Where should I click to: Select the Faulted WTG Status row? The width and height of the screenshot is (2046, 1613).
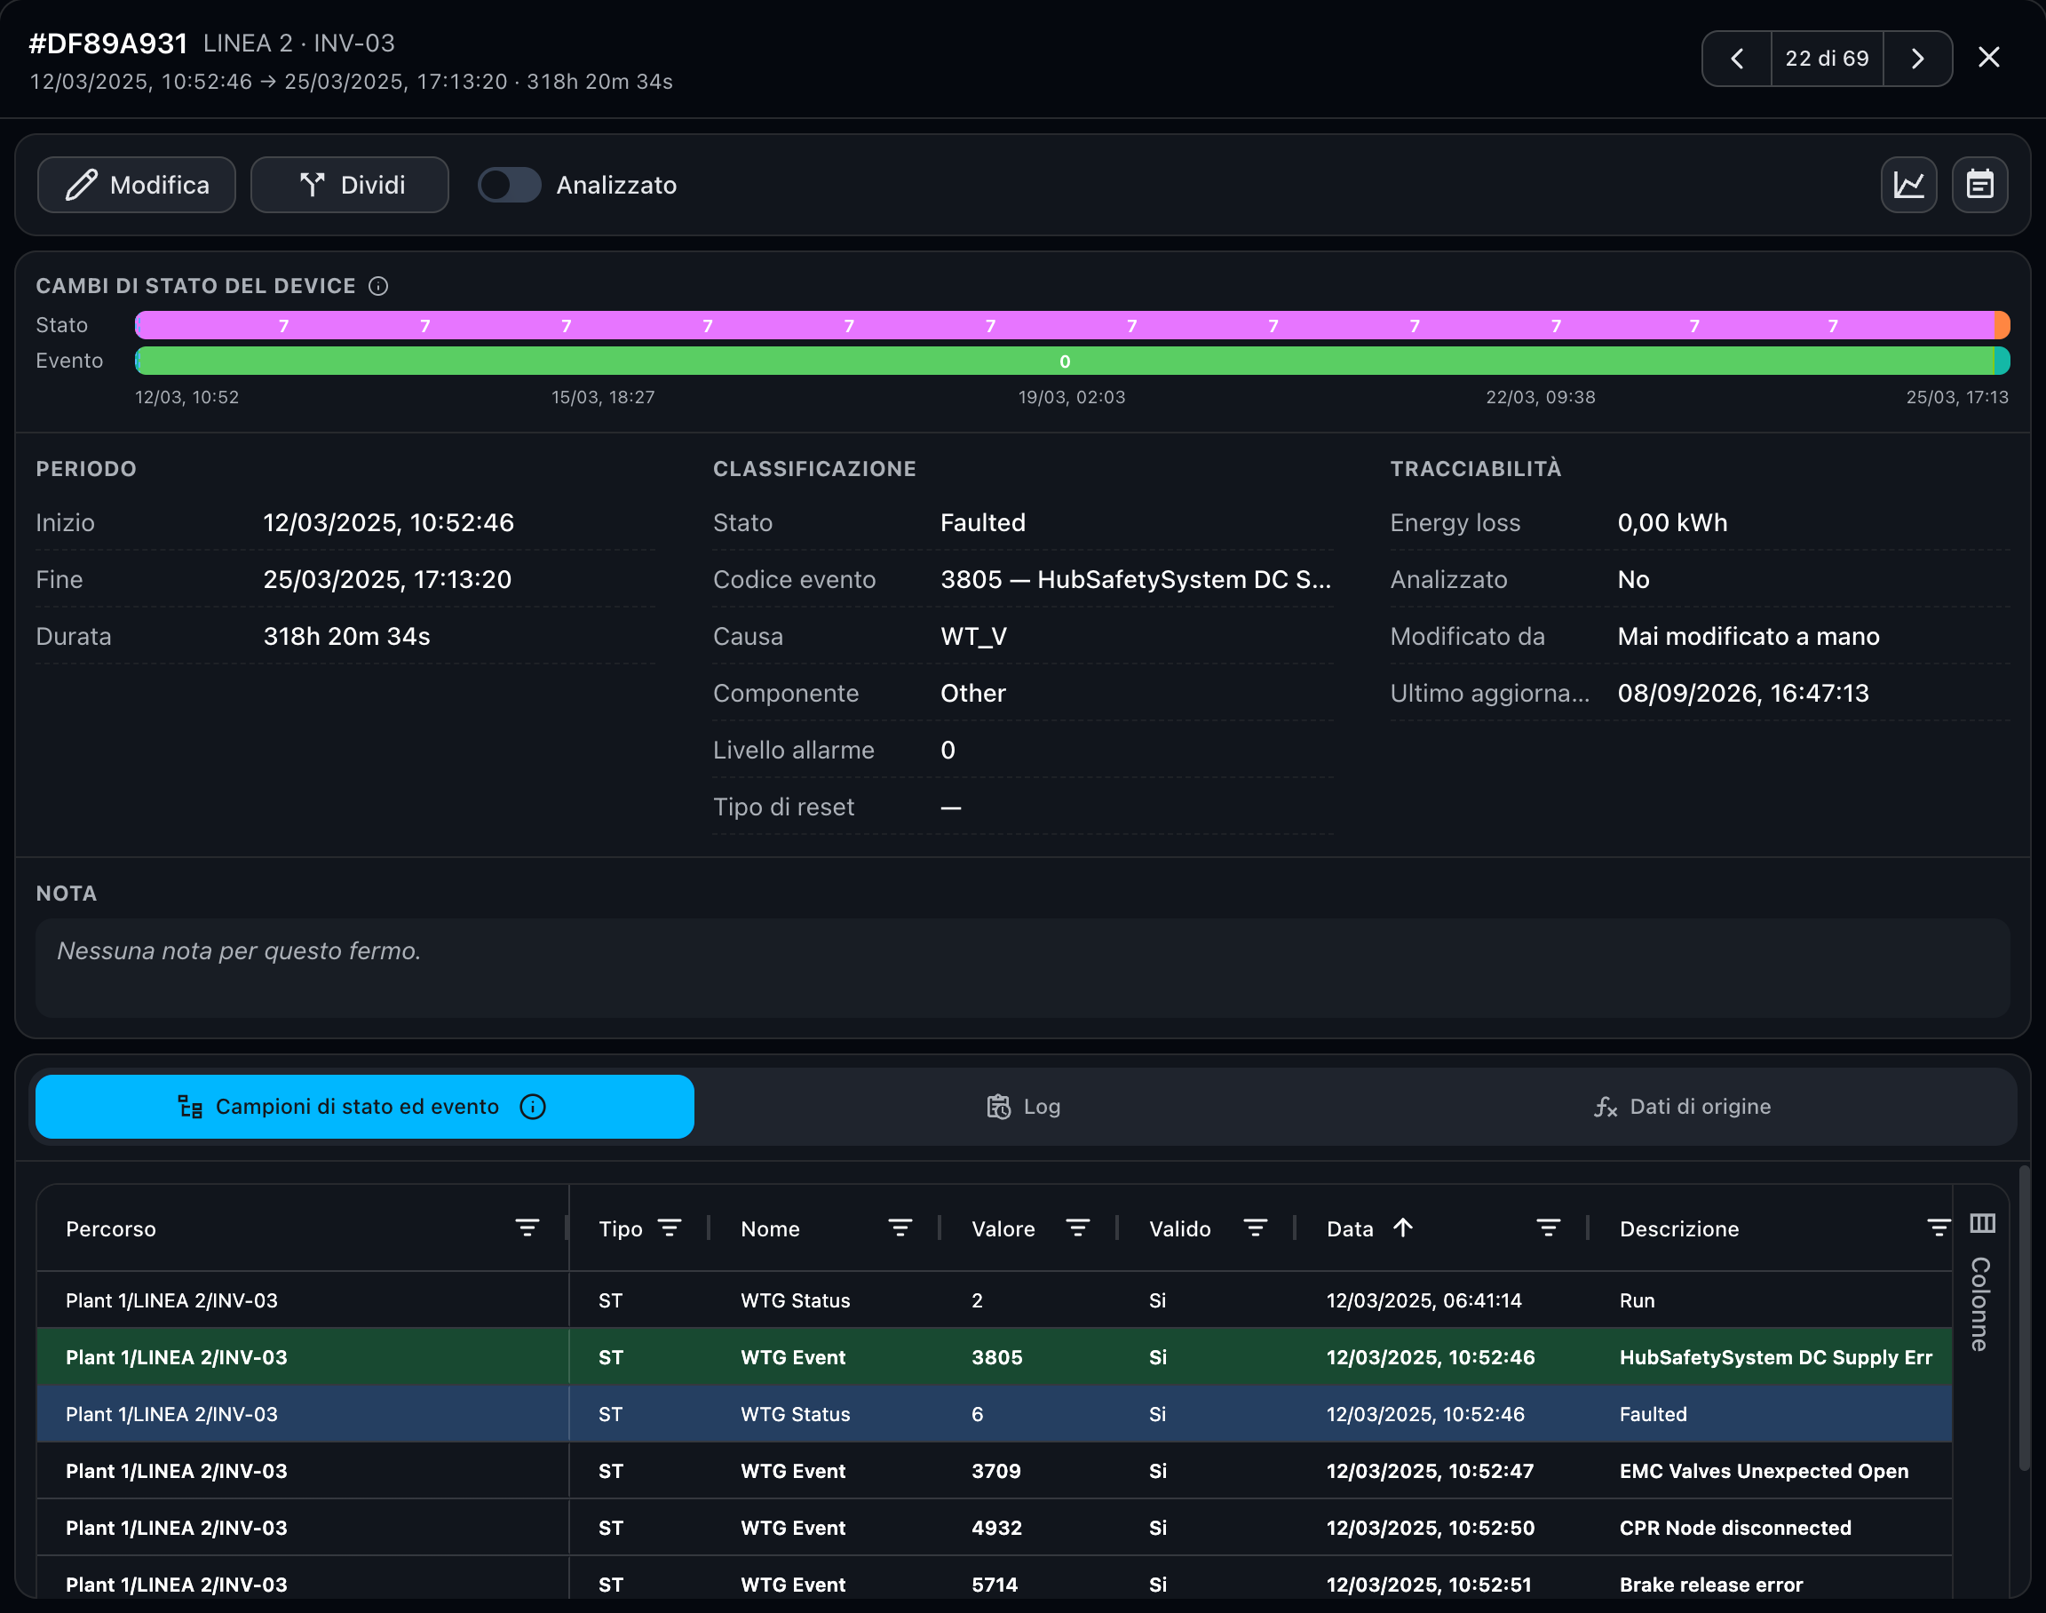point(995,1414)
